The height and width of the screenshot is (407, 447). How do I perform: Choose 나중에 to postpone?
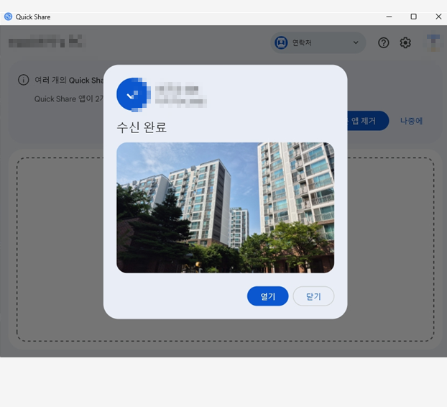coord(411,121)
